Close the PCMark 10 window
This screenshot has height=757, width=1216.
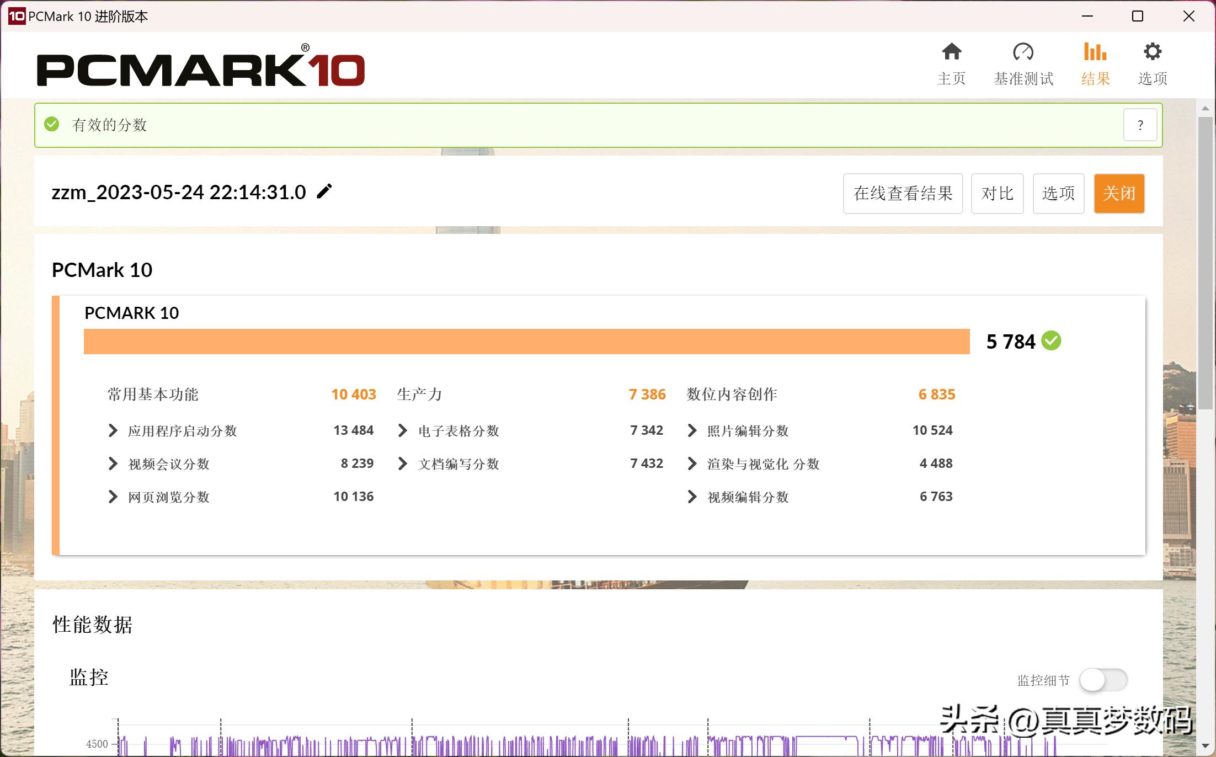(1189, 16)
